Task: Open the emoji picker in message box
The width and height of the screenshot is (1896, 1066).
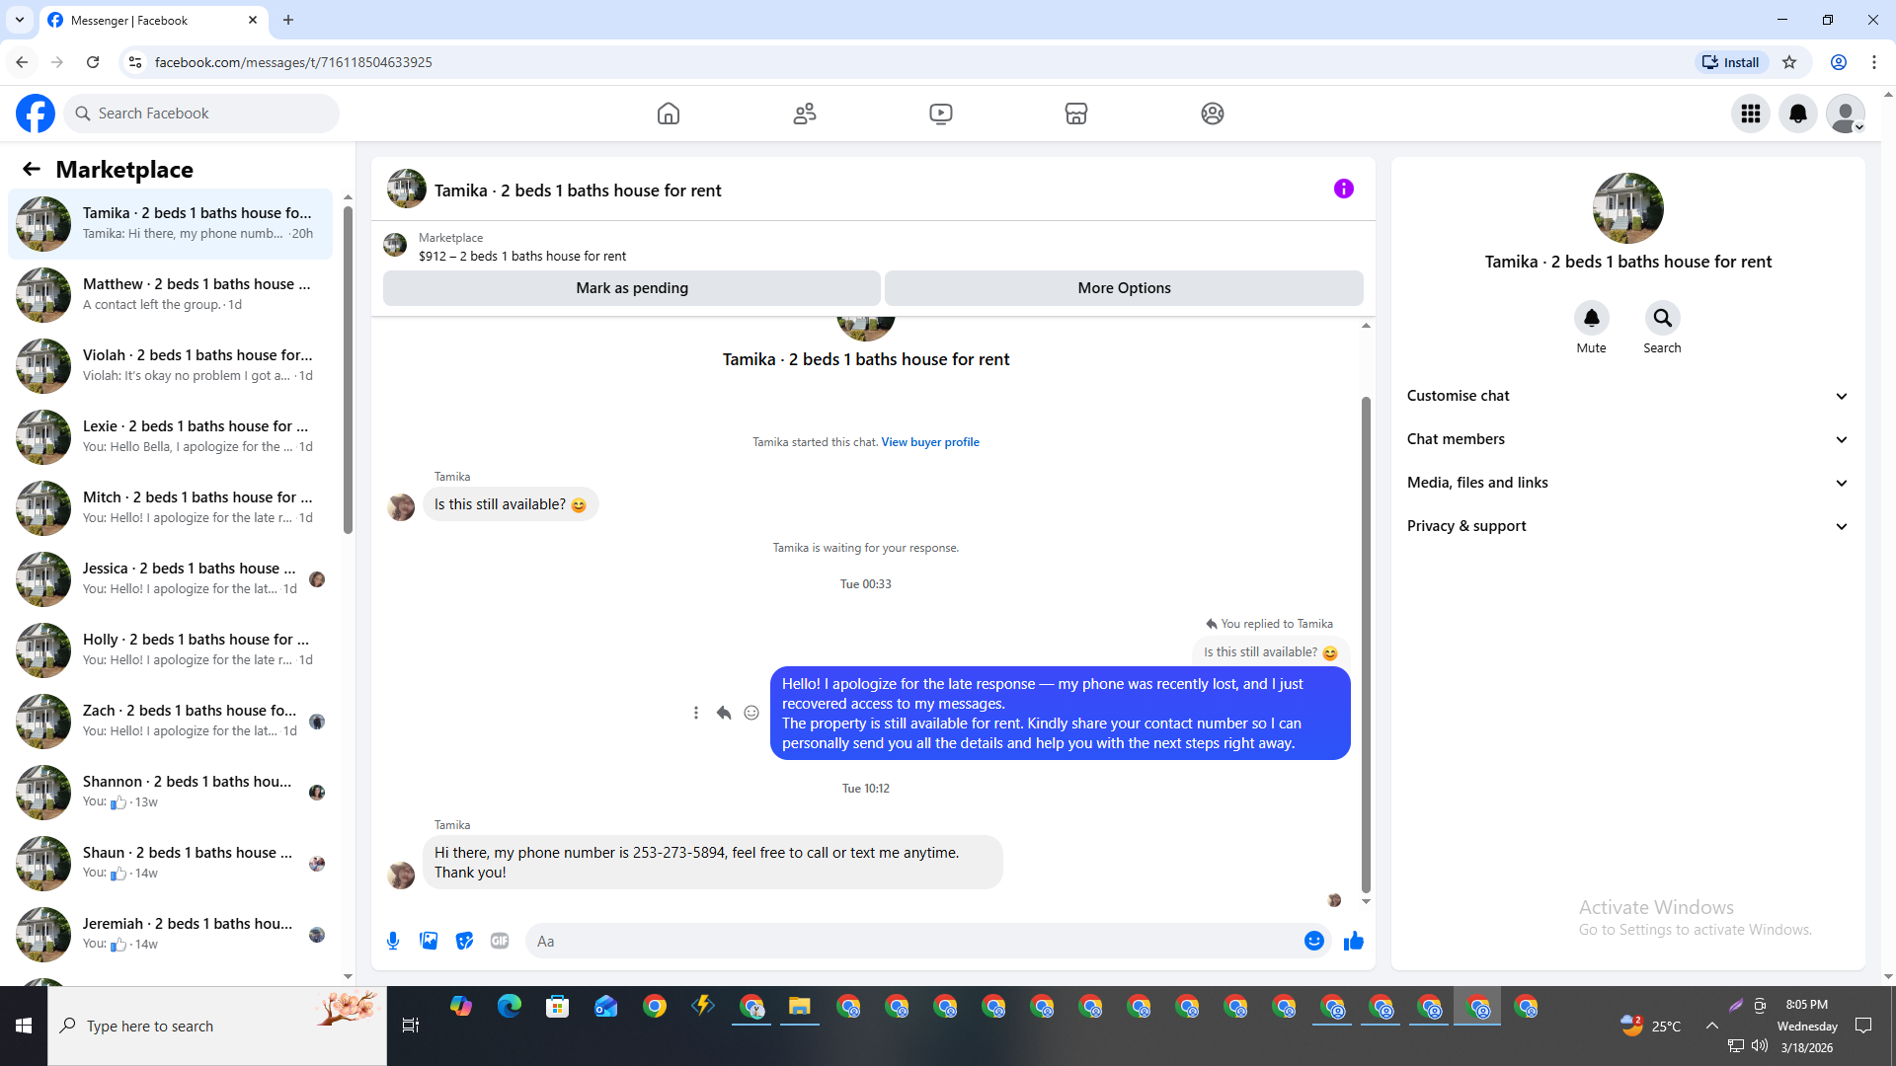Action: click(1313, 941)
